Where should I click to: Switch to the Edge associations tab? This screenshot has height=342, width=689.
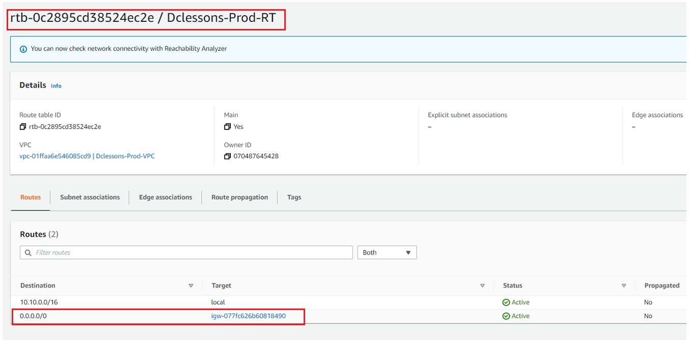point(166,197)
